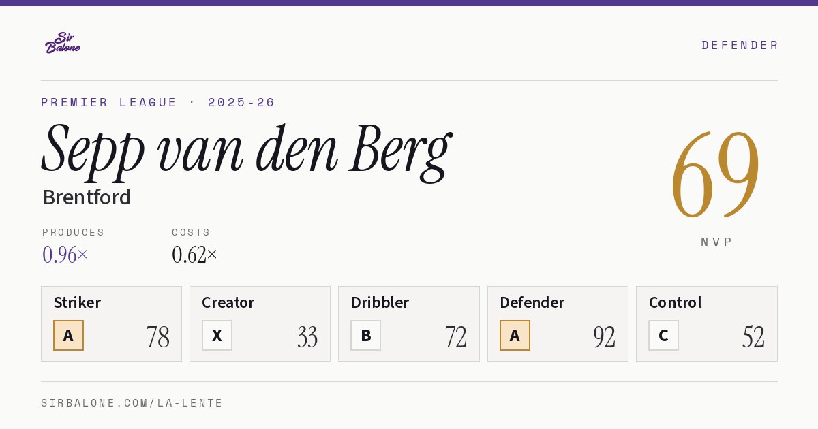The height and width of the screenshot is (429, 818).
Task: Click the NVP label under score
Action: coord(716,242)
